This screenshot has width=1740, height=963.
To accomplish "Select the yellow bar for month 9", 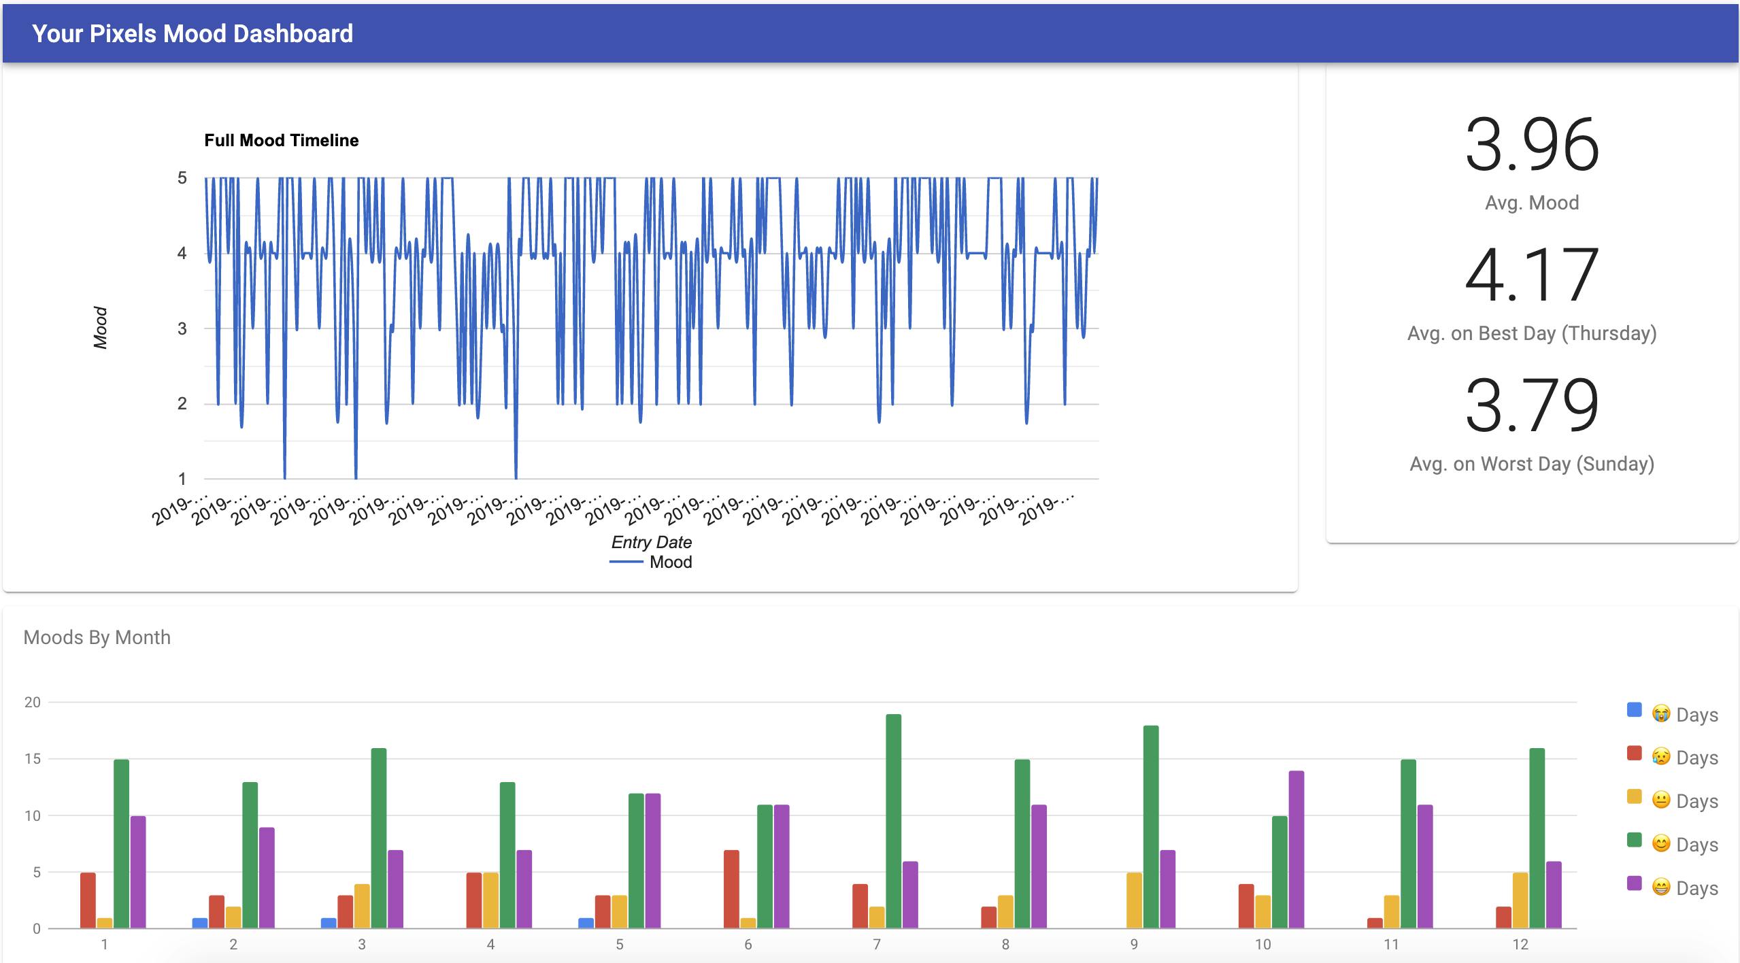I will (1135, 900).
